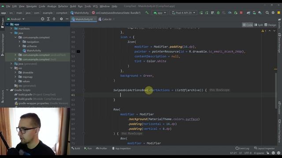Sync Project with Gradle Files icon

click(x=249, y=13)
